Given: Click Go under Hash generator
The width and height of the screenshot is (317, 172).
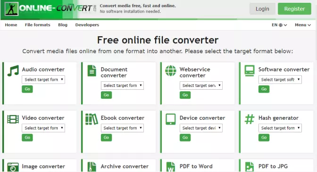Looking at the screenshot, I should coord(264,138).
